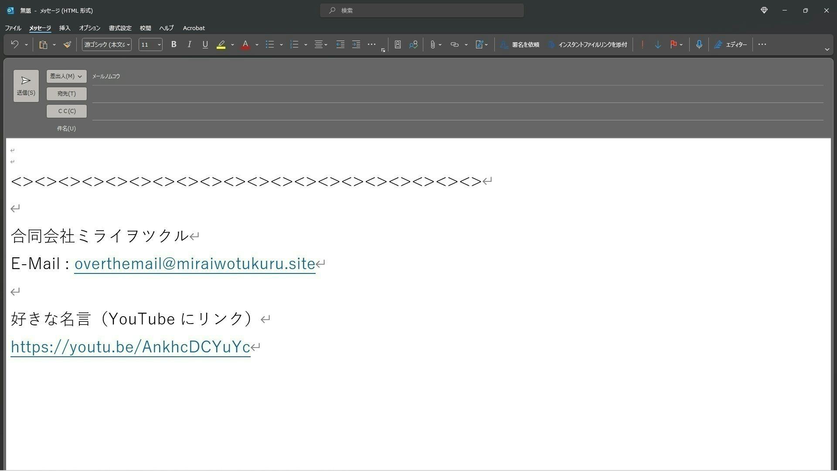Open the Undo history dropdown arrow

[x=26, y=44]
